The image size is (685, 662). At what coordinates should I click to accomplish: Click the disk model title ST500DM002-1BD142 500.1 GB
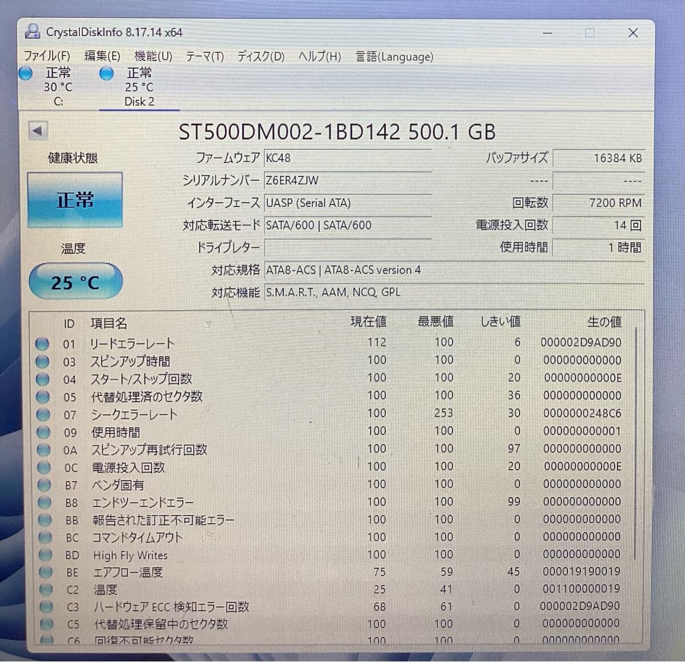(x=337, y=132)
